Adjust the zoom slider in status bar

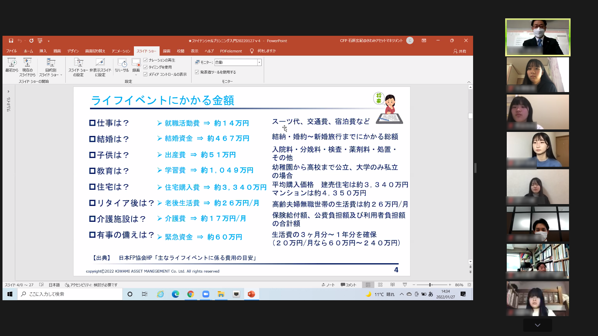[x=430, y=285]
